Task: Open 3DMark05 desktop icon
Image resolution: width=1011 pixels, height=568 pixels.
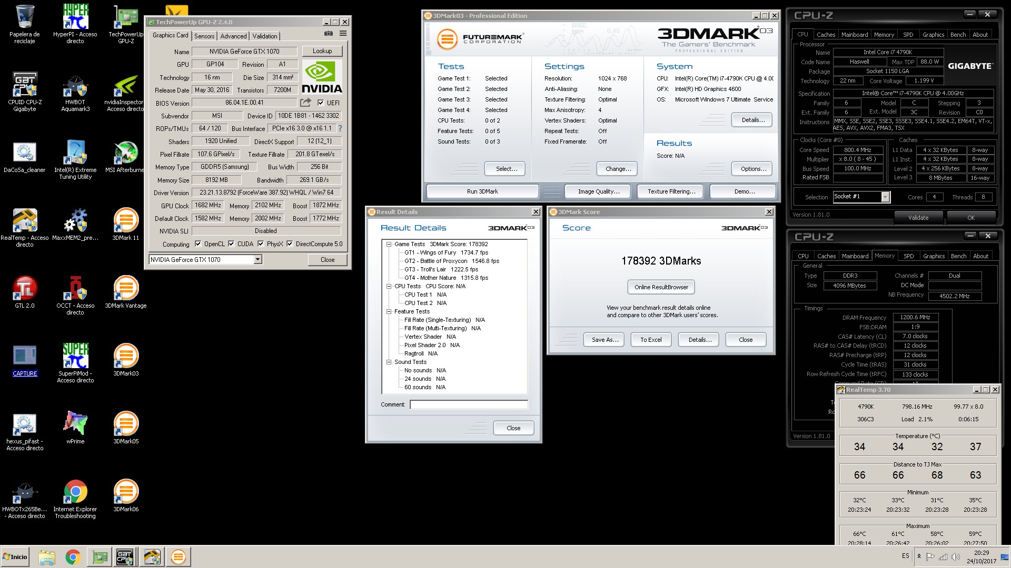Action: coord(126,428)
